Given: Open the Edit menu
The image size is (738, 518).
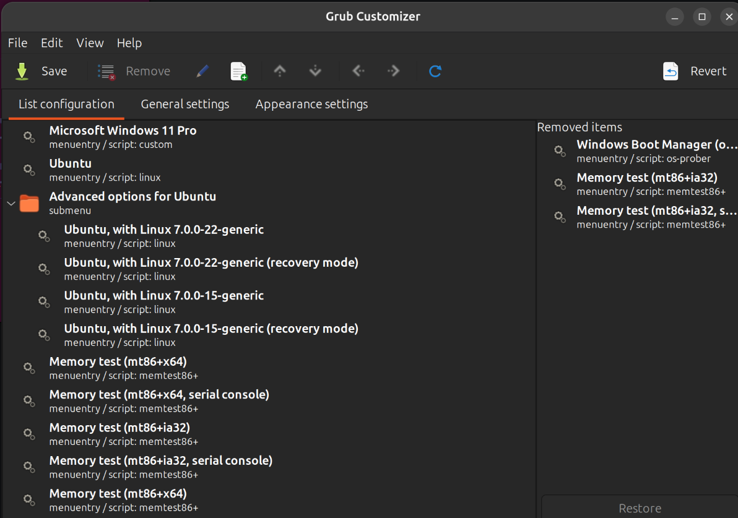Looking at the screenshot, I should [52, 43].
